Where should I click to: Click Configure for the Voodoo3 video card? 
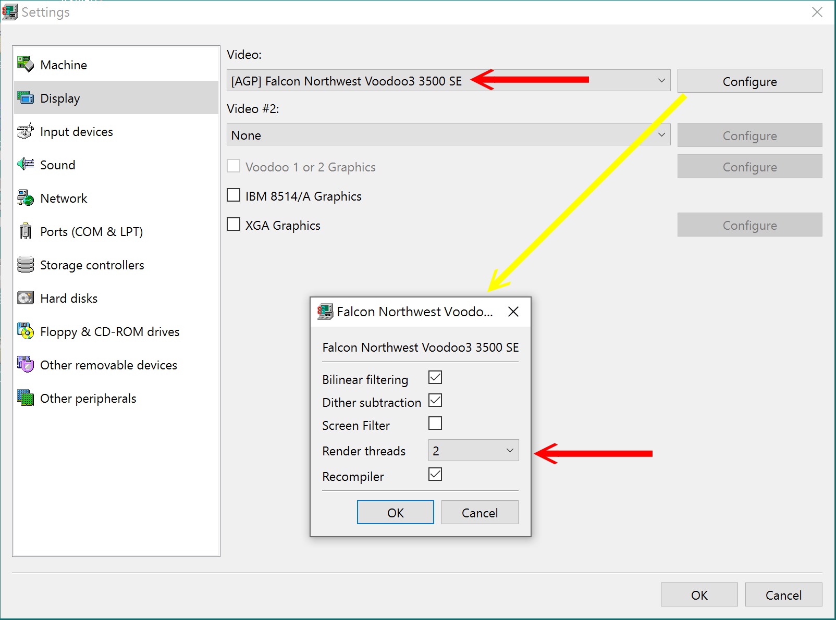[749, 81]
